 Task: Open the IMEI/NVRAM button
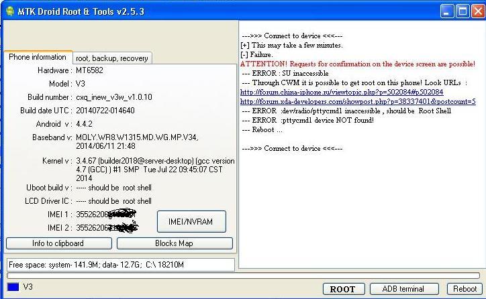[191, 222]
